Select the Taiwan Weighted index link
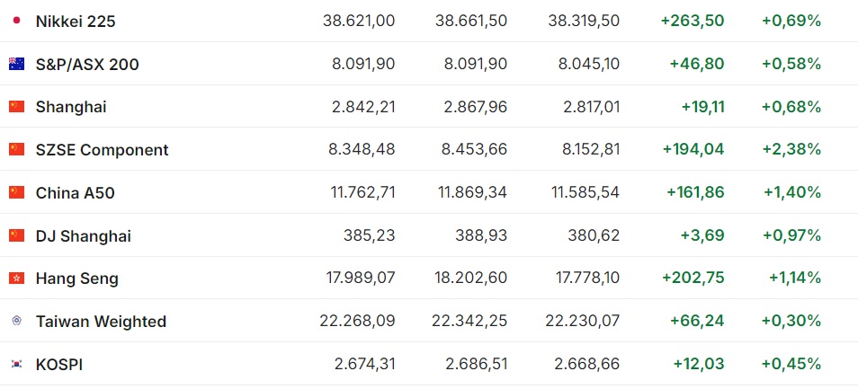 pyautogui.click(x=101, y=322)
